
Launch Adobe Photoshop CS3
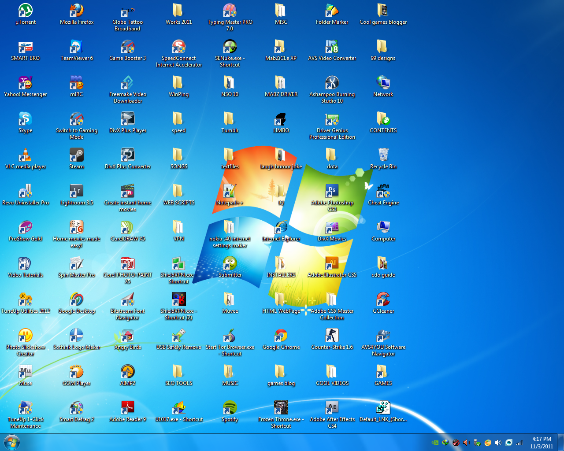[332, 191]
